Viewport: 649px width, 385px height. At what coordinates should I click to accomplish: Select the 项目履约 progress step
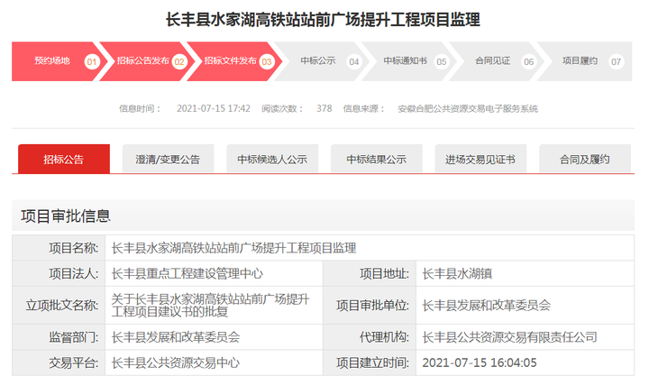[x=584, y=61]
